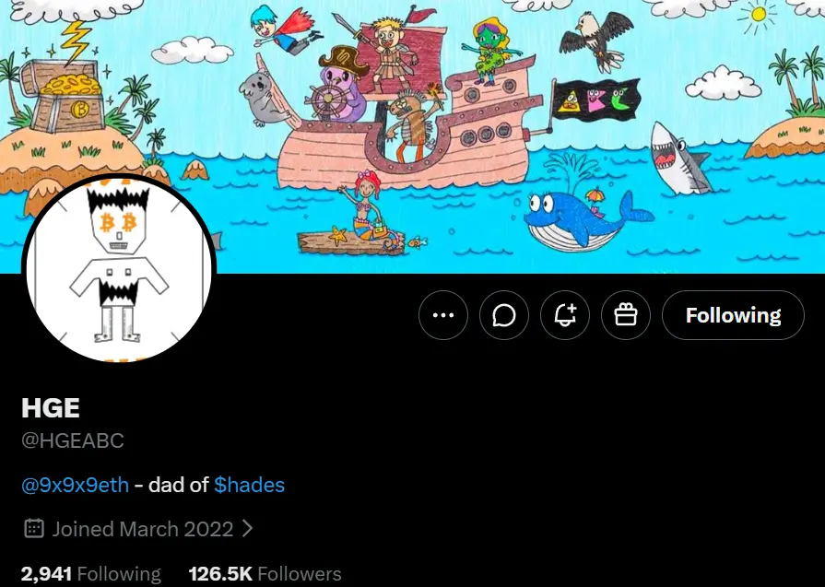
Task: Open the pirate ship banner image
Action: pyautogui.click(x=413, y=136)
